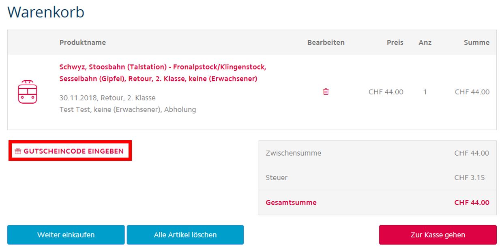Proceed with Zur Kasse gehen button
This screenshot has height=252, width=502.
click(438, 235)
